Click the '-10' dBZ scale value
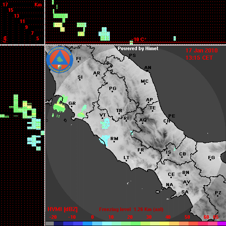The height and width of the screenshot is (226, 226). click(72, 217)
